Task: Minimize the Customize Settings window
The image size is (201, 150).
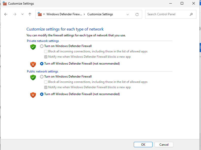Action: coord(171,4)
